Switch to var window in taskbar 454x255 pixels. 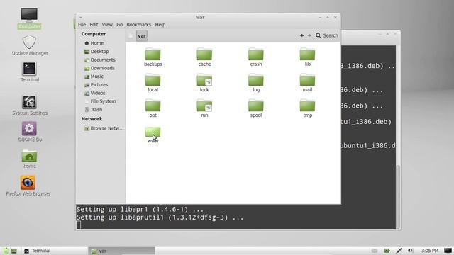(121, 251)
